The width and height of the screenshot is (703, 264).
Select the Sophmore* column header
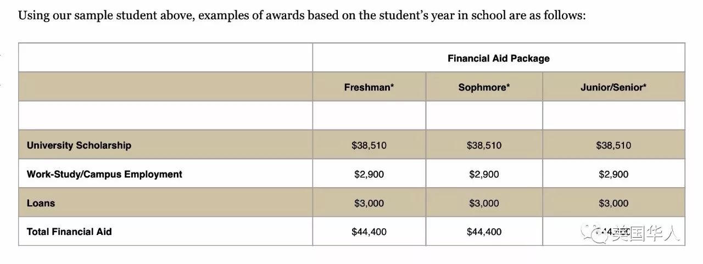tap(484, 87)
